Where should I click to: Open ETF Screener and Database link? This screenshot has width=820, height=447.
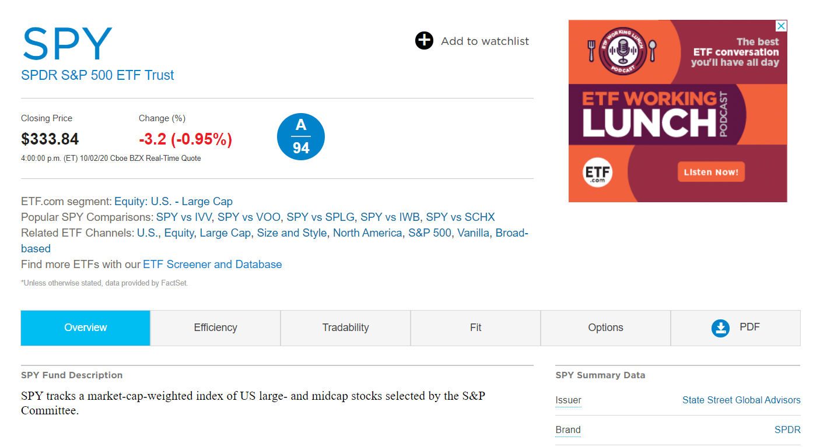tap(212, 265)
